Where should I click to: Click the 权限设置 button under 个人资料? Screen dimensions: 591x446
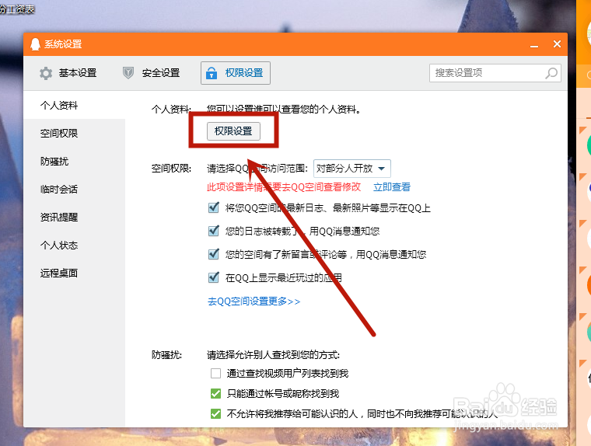pyautogui.click(x=233, y=131)
